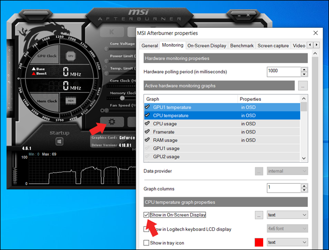The width and height of the screenshot is (329, 250).
Task: Open Data provider internal dropdown
Action: 287,171
